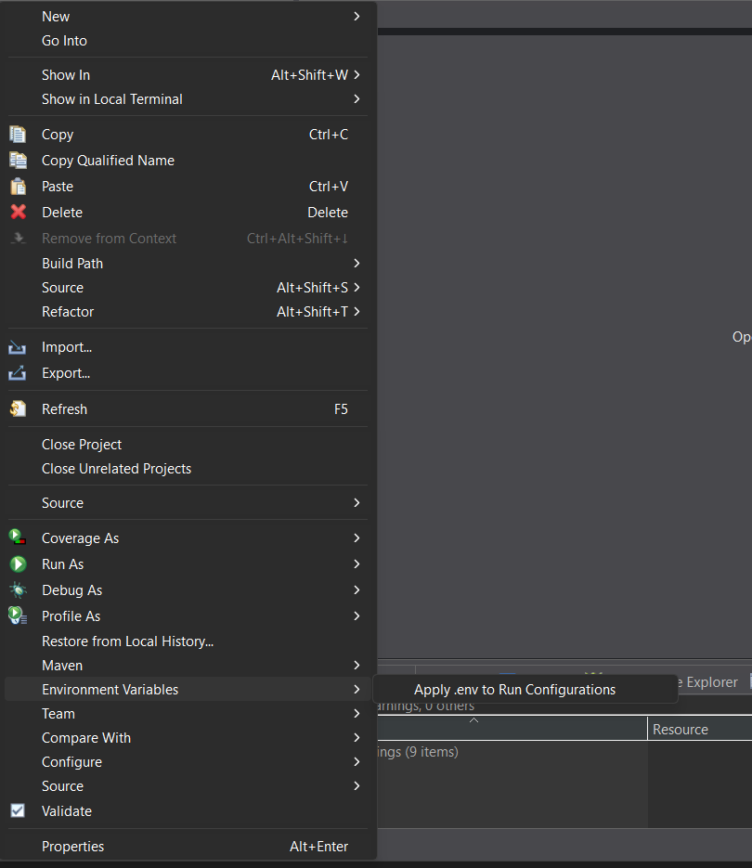The height and width of the screenshot is (868, 752).
Task: Click the Import icon
Action: pyautogui.click(x=18, y=346)
